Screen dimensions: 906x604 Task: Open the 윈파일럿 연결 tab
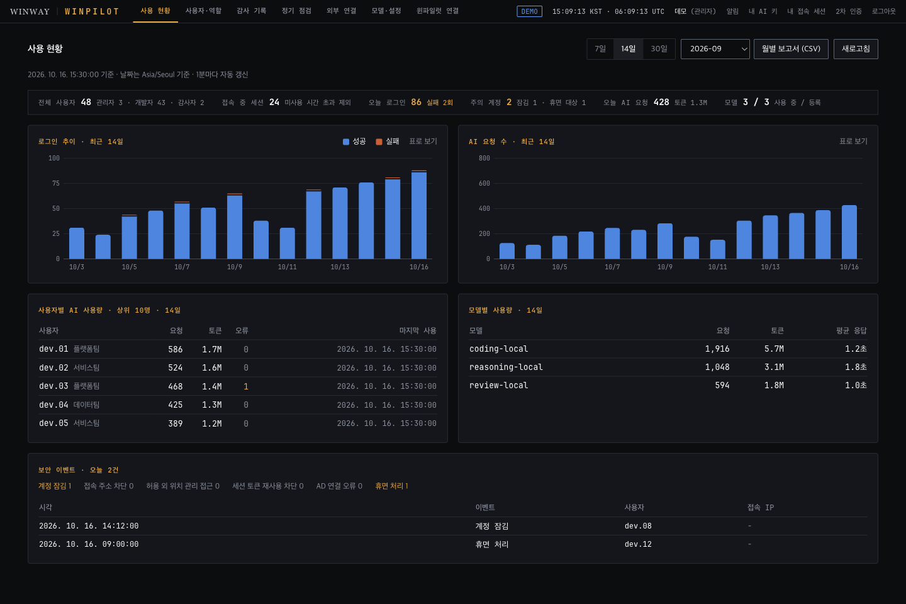(437, 11)
